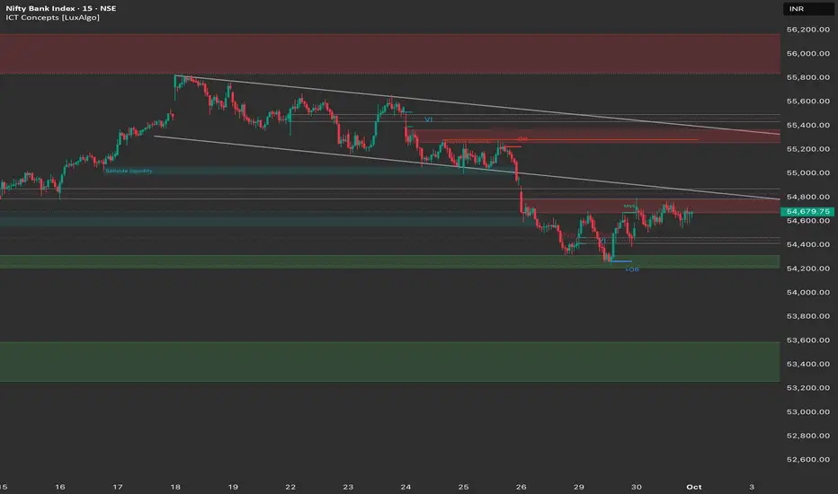Click the blue VI marker on the chart
The width and height of the screenshot is (838, 494).
click(428, 119)
